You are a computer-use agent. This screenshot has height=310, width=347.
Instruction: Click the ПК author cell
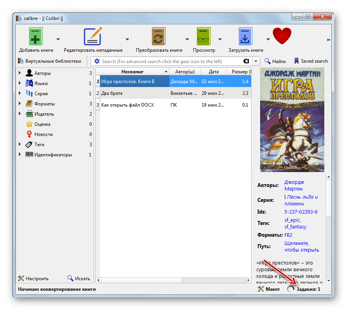coord(185,105)
